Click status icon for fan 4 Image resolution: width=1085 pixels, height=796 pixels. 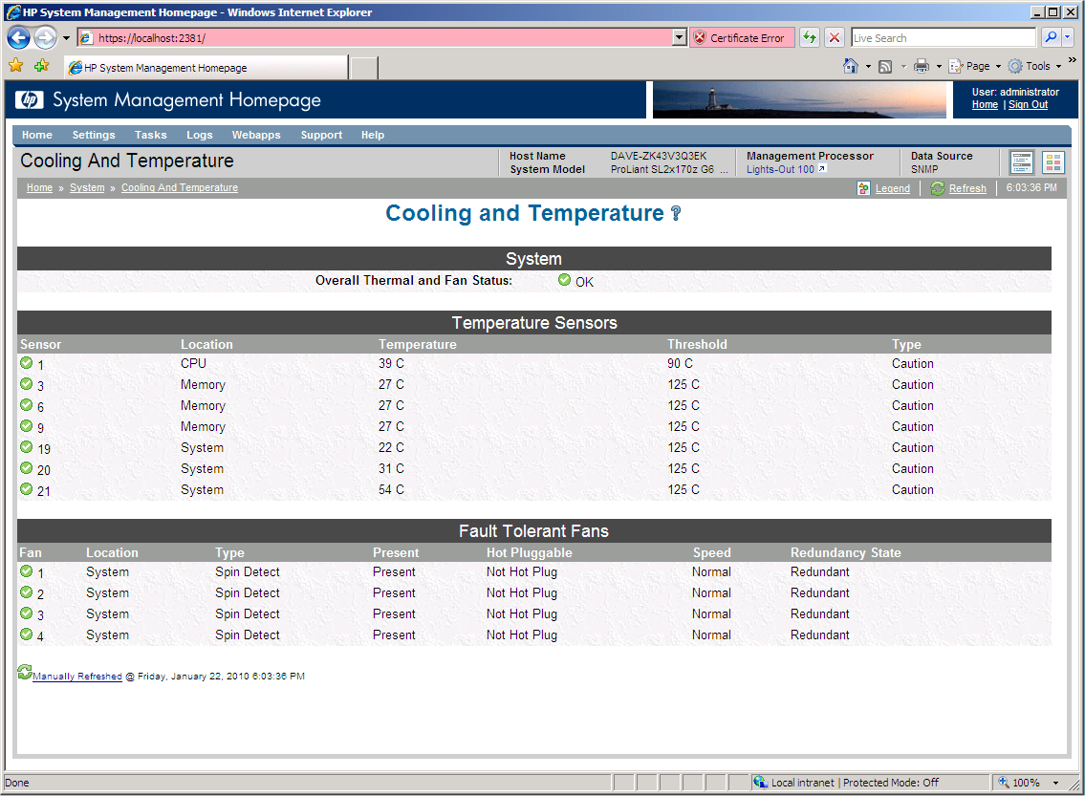(27, 634)
